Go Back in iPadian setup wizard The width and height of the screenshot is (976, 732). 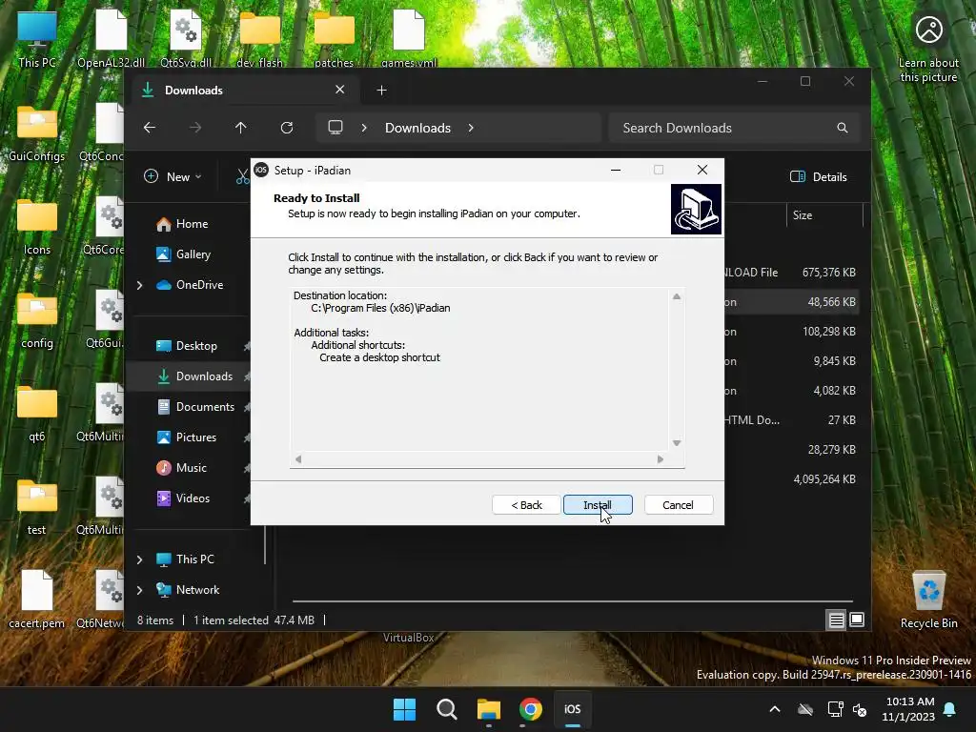pos(526,505)
